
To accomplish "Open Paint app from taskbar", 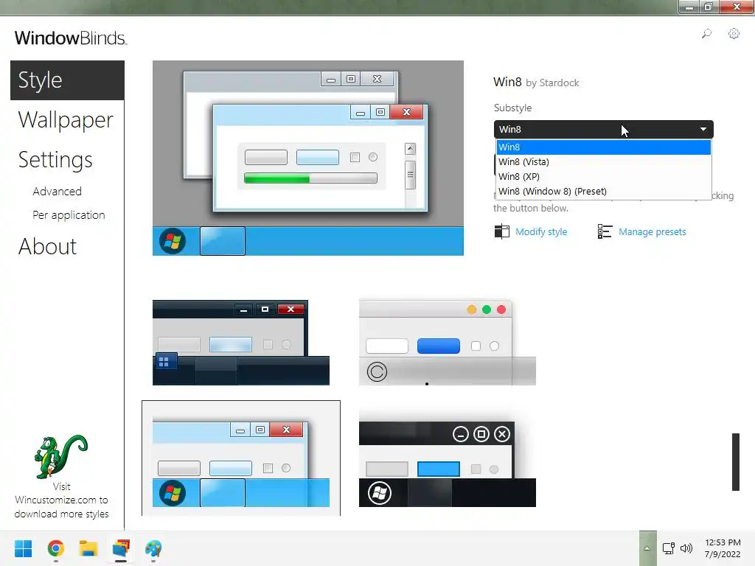I will [153, 548].
